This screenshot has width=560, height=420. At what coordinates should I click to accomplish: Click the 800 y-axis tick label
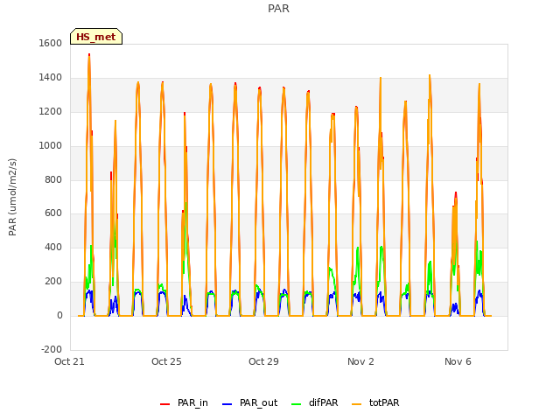click(53, 179)
